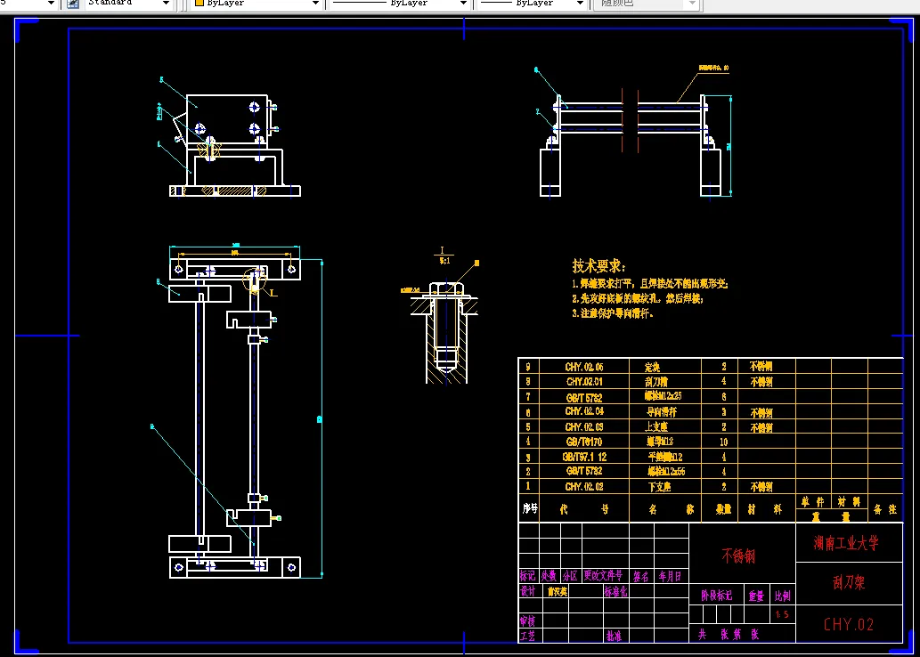
Task: Select code CHY.02.02 in parts list
Action: point(584,487)
